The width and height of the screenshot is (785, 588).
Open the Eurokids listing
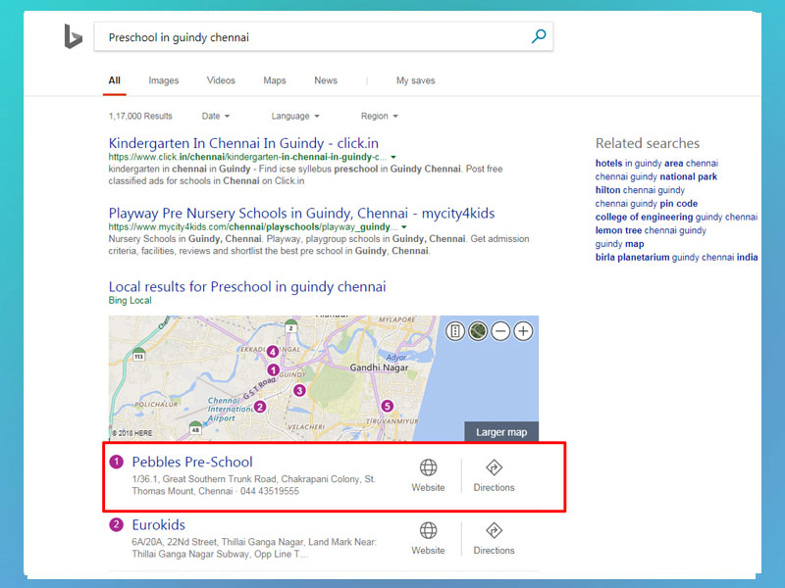[x=158, y=525]
